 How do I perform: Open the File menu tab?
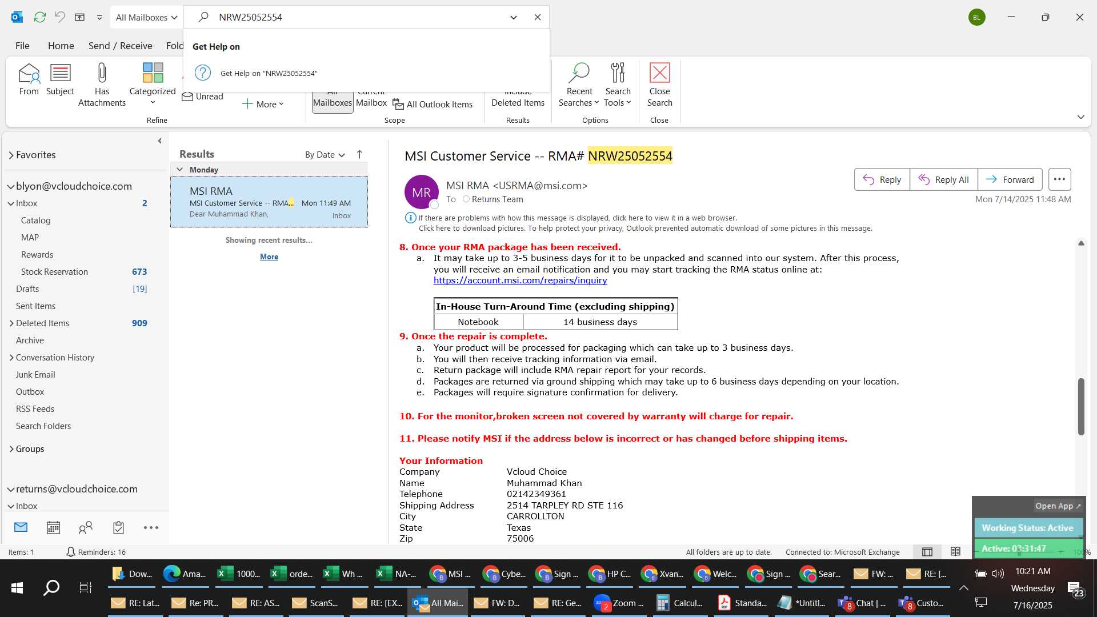tap(22, 46)
